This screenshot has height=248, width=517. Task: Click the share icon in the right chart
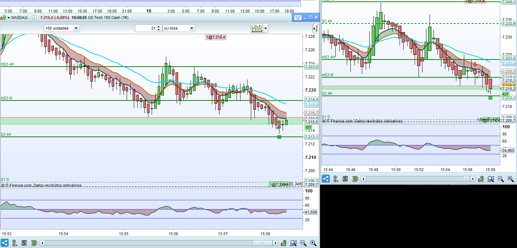[x=326, y=179]
